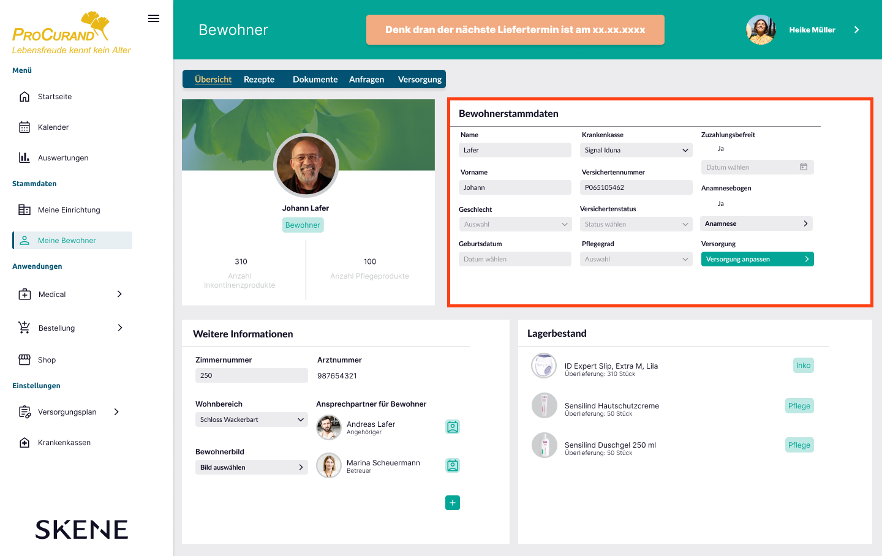Viewport: 882px width, 556px height.
Task: Open the Krankenkasse Signal Iduna dropdown
Action: (636, 150)
